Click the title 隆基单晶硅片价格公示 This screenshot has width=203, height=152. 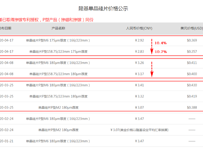click(x=103, y=9)
